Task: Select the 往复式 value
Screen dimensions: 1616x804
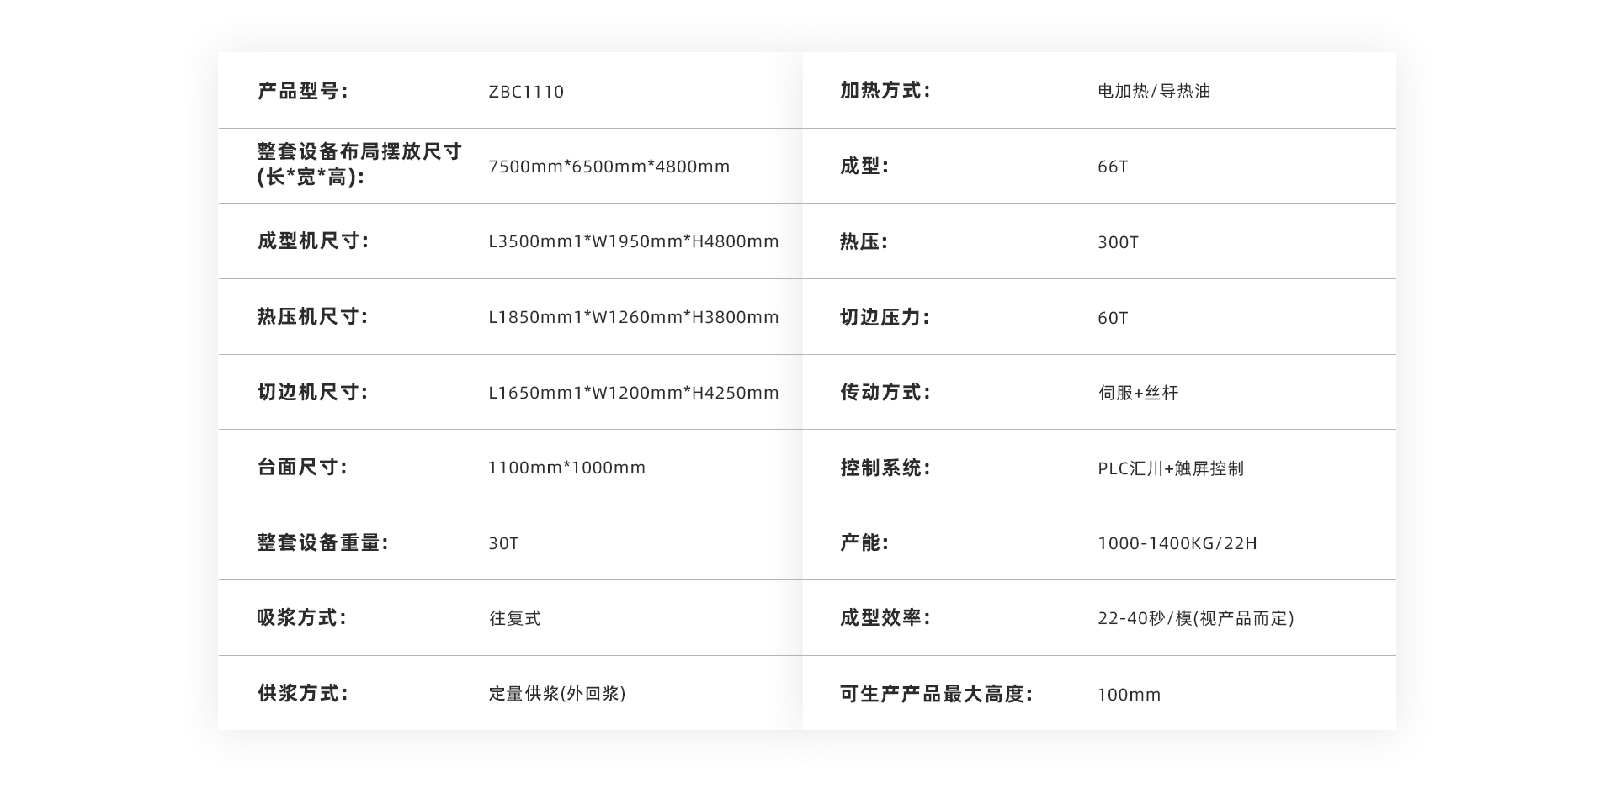Action: click(515, 618)
